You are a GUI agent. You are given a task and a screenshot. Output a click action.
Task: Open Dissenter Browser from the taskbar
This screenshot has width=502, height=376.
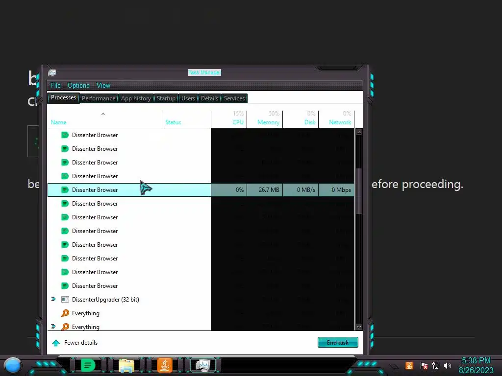tap(88, 365)
